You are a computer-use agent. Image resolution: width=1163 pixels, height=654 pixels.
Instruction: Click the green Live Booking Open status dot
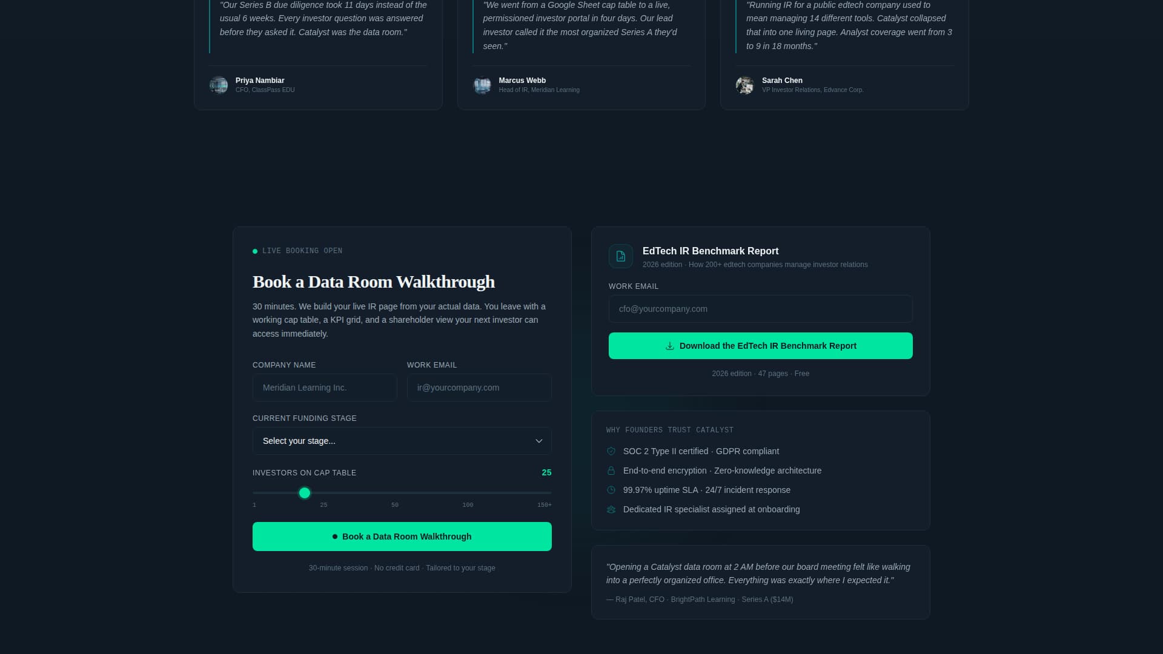(255, 251)
